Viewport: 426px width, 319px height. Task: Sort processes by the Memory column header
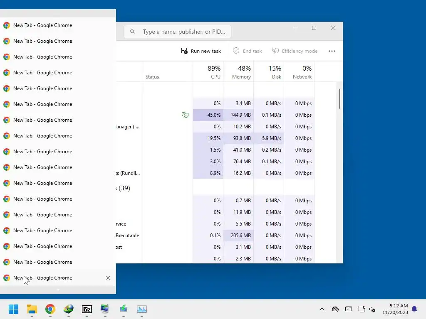[x=238, y=72]
